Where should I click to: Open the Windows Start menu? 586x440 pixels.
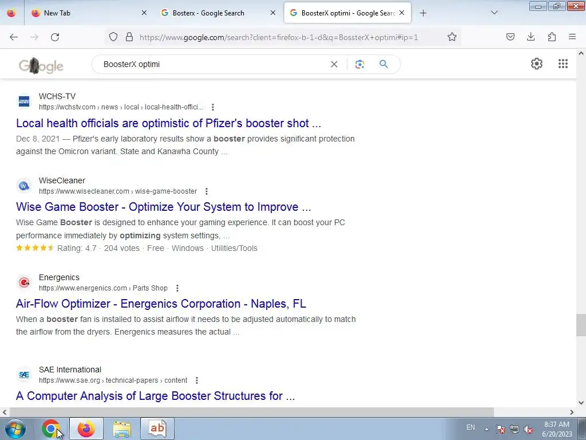(15, 429)
